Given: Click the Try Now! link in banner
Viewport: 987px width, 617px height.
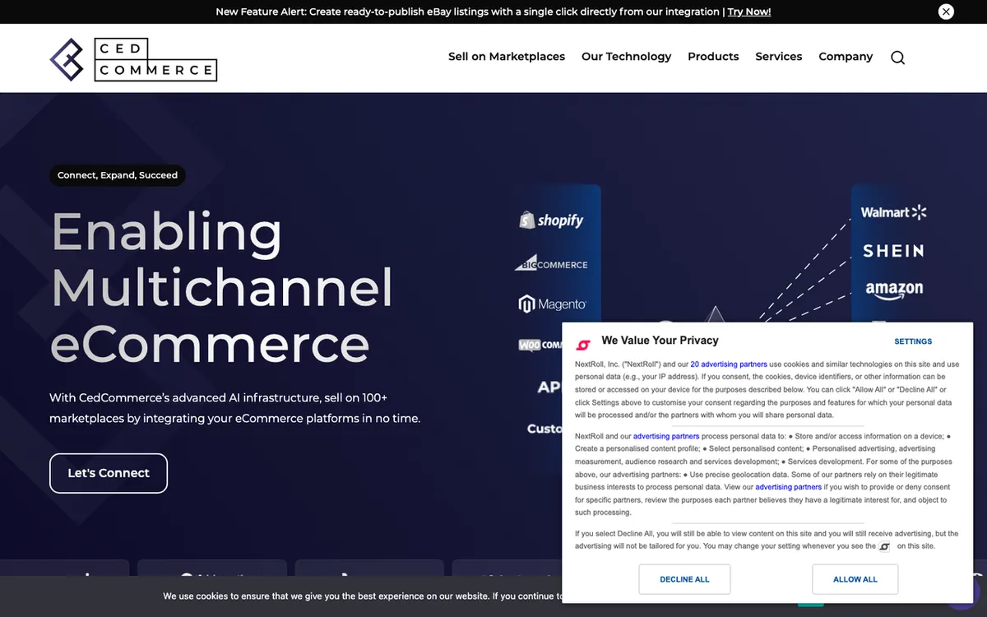Looking at the screenshot, I should tap(749, 12).
